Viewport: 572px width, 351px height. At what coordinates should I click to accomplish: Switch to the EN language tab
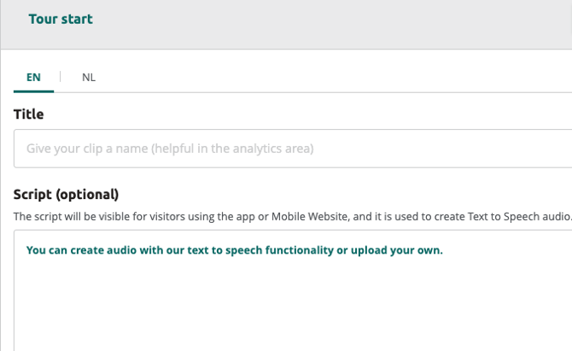coord(33,77)
